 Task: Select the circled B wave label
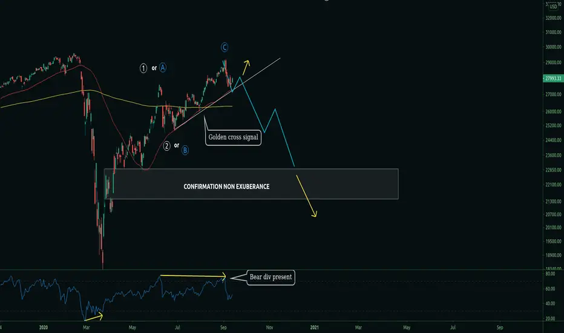pos(185,150)
